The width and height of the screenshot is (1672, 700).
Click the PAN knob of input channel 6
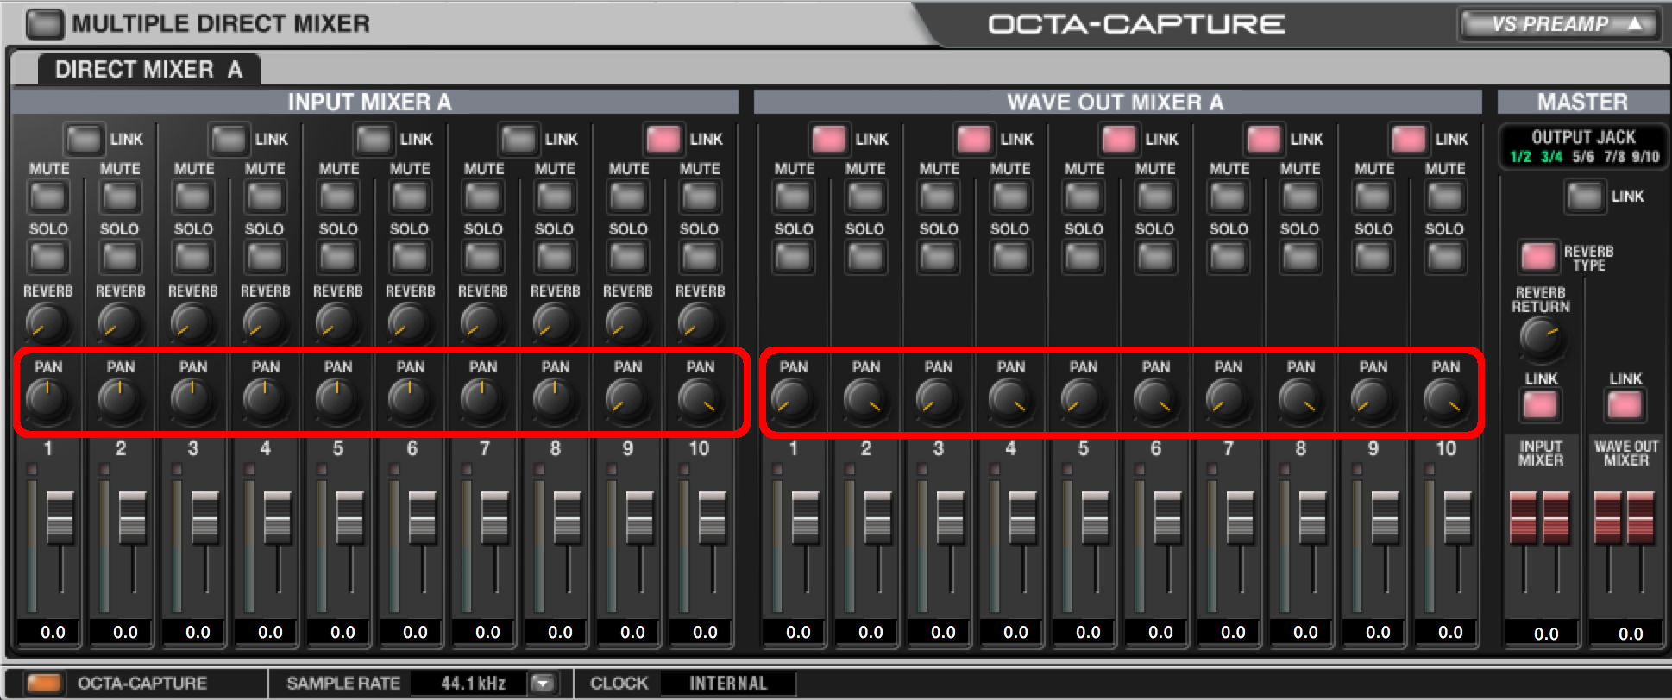(x=410, y=400)
